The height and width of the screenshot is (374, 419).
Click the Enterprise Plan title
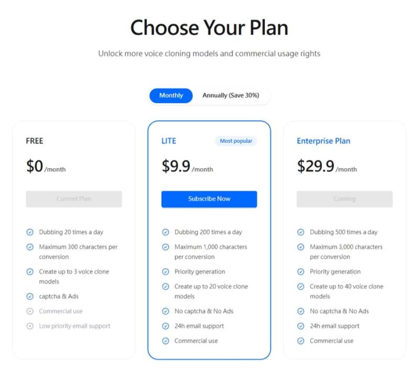click(324, 141)
